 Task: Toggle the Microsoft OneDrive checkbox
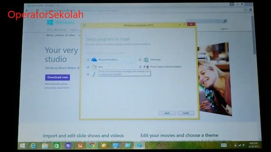(88, 60)
